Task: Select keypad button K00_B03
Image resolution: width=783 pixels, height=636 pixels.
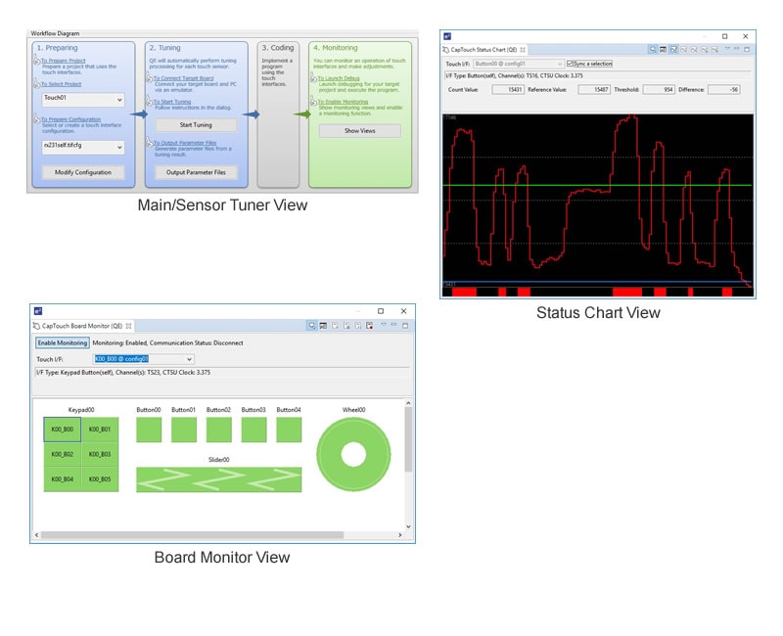Action: [100, 454]
